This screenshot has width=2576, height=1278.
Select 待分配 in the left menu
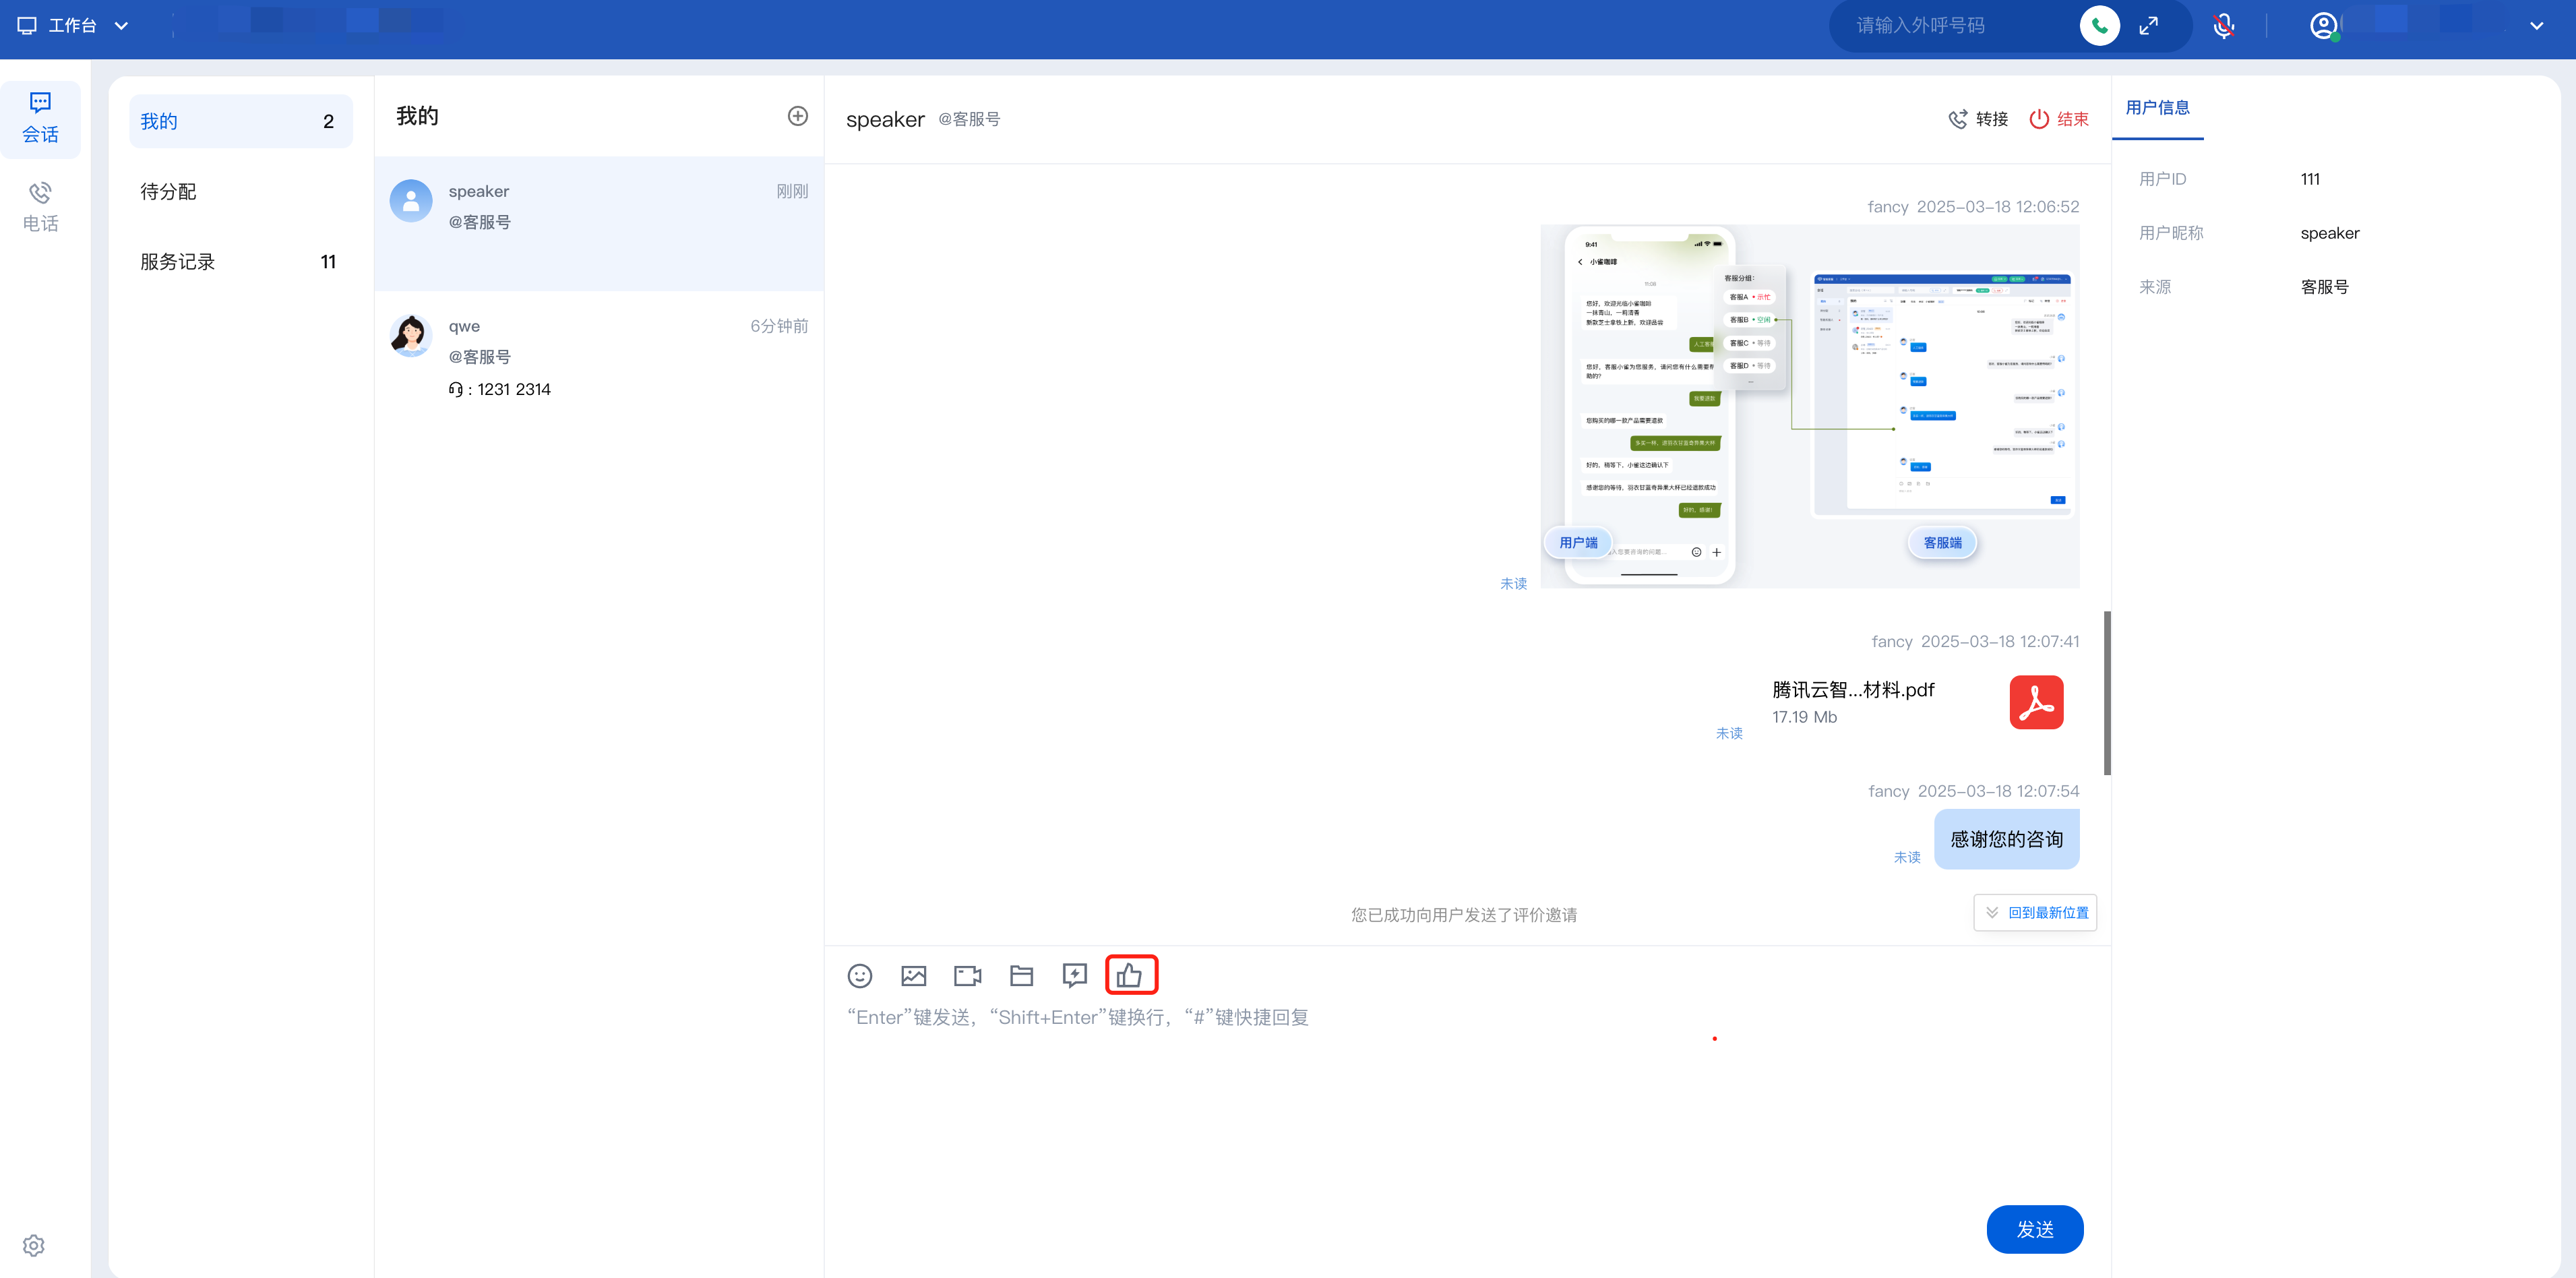coord(168,192)
